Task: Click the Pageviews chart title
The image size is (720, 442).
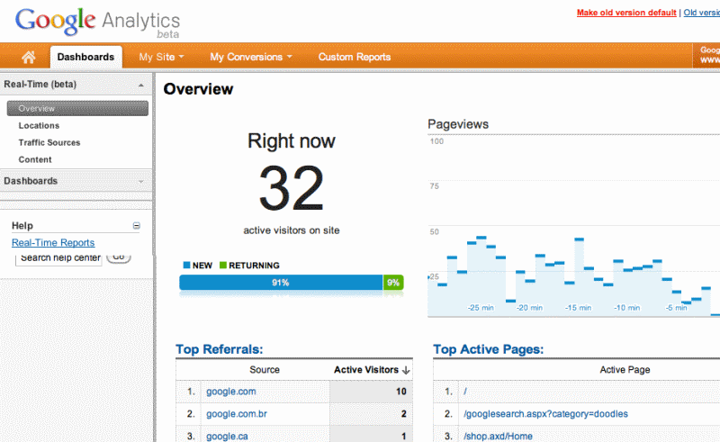Action: [x=458, y=124]
